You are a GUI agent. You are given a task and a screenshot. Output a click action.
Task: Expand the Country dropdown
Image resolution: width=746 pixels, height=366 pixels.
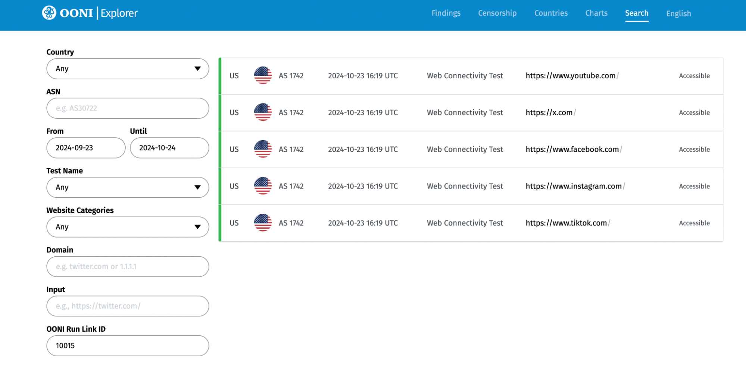(x=127, y=69)
